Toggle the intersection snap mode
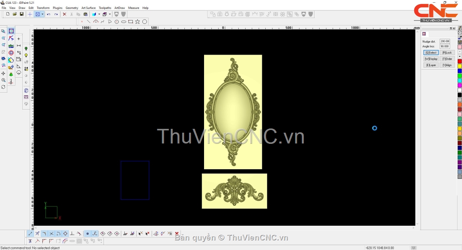Screen dimensions: 462x250 coord(51,233)
